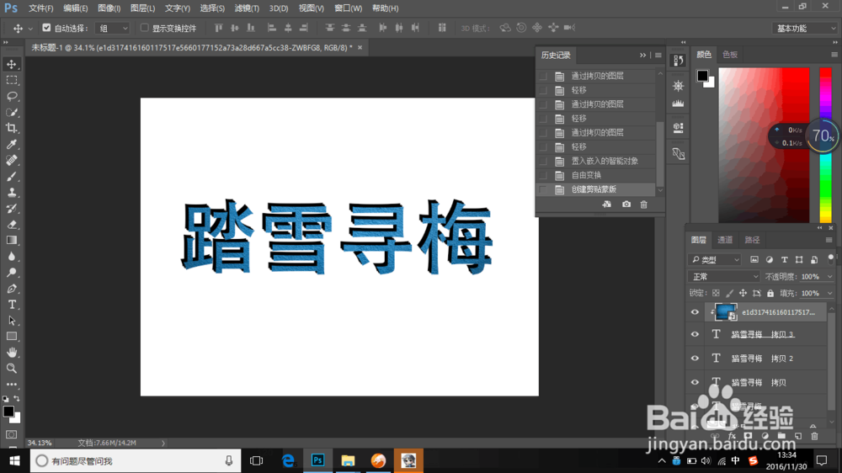Click the Cortana search box 有问题尽管问我

pos(134,460)
